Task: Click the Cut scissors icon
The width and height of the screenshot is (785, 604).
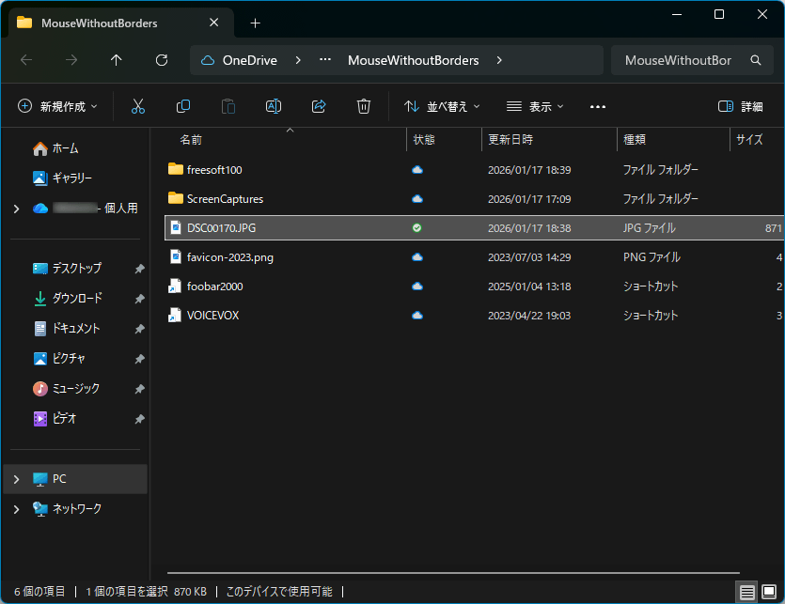Action: 138,107
